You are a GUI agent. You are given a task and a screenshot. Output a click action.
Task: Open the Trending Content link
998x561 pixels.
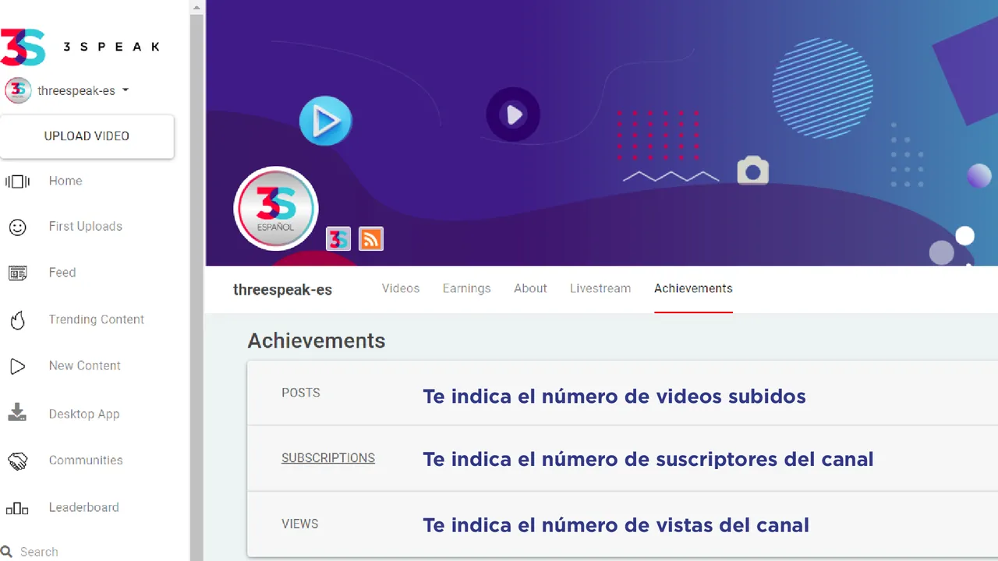point(97,319)
